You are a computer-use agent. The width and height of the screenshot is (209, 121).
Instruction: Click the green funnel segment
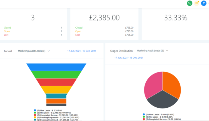56,75
